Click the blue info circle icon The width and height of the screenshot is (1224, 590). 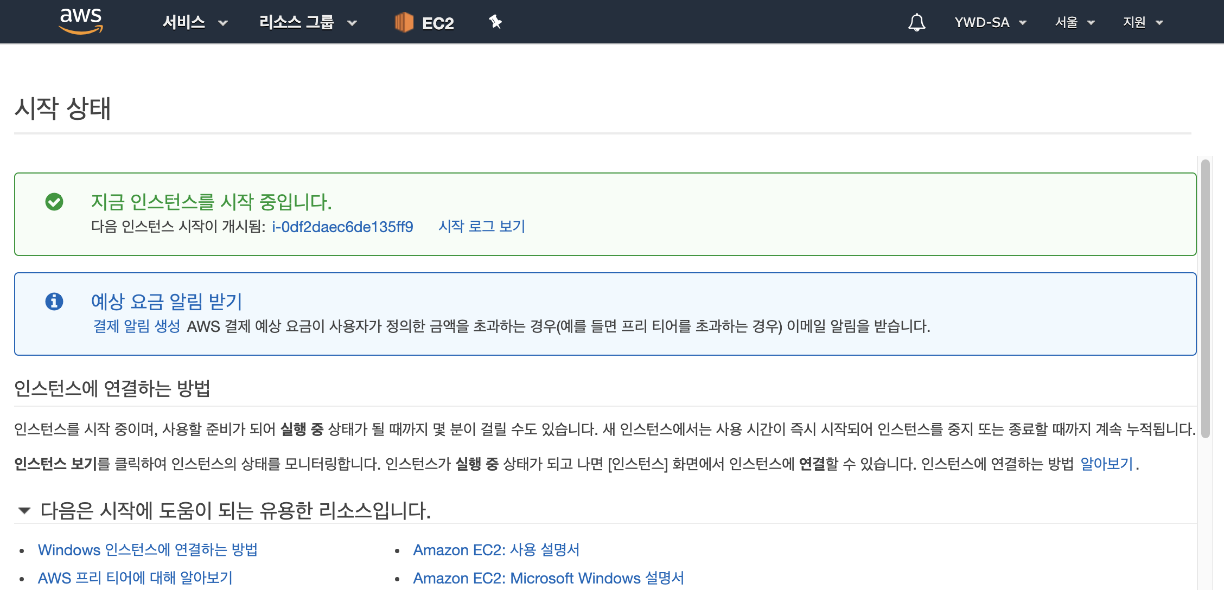54,301
